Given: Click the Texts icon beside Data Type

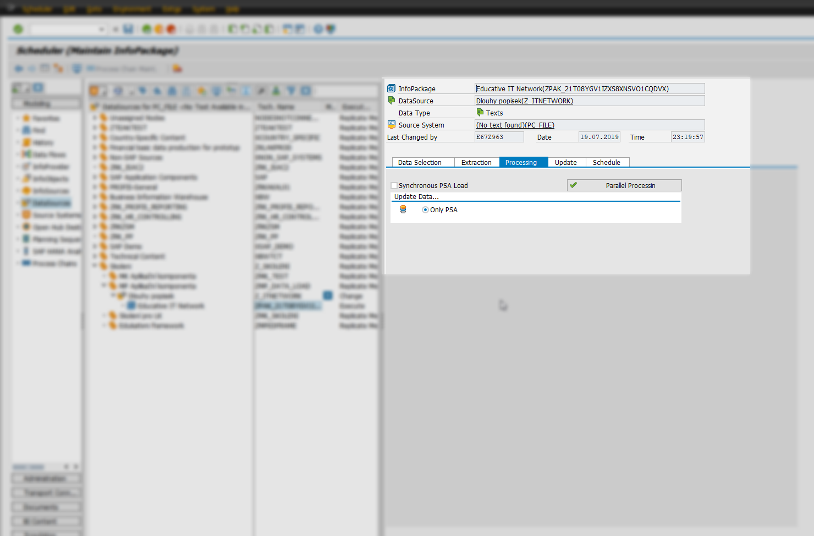Looking at the screenshot, I should coord(481,113).
